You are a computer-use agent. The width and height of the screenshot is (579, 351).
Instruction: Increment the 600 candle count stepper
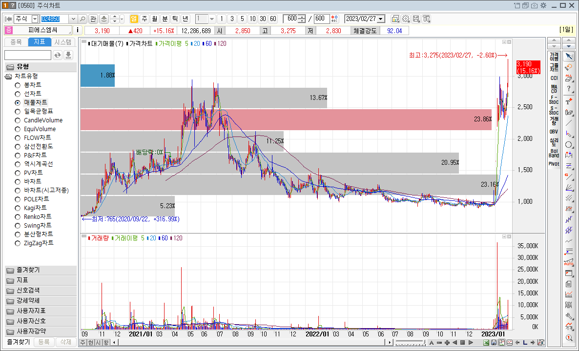tap(302, 17)
